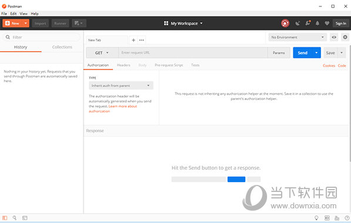Open the Save dropdown arrow

click(342, 53)
